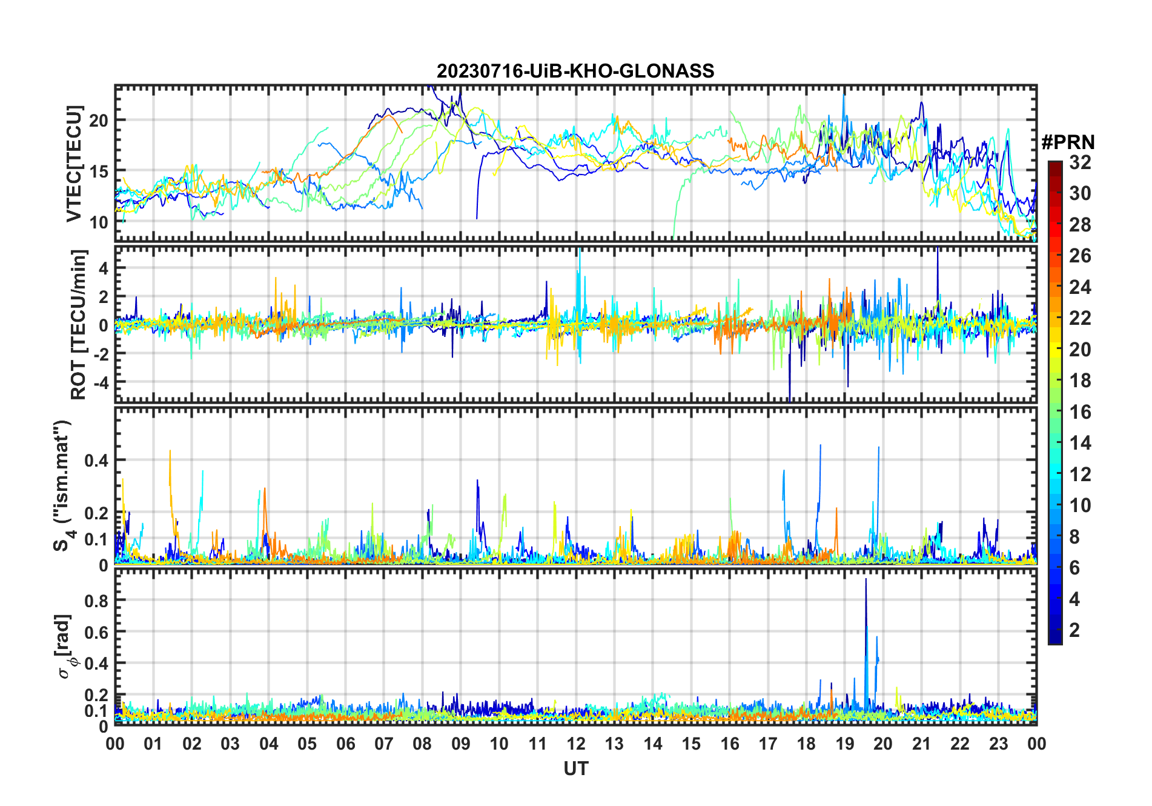Click S4 y-axis tick label 0.2
Image resolution: width=1152 pixels, height=806 pixels.
click(96, 513)
